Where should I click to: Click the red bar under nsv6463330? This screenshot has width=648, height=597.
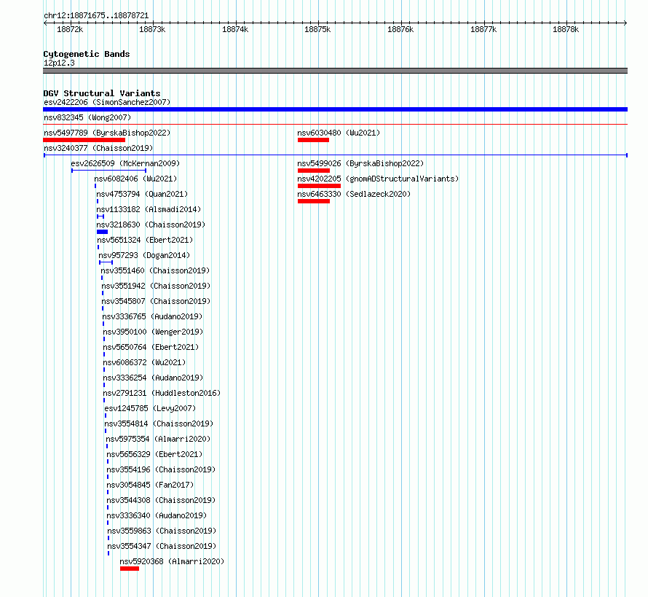tap(314, 201)
